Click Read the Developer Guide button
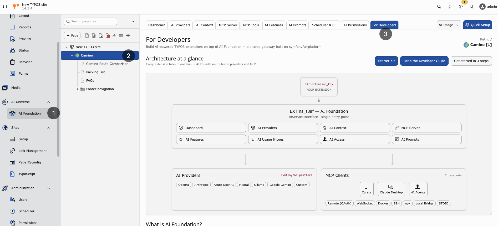This screenshot has width=498, height=226. coord(424,61)
